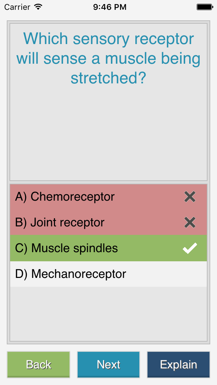
Task: Choose answer D) Mechanoreceptor
Action: pyautogui.click(x=108, y=274)
